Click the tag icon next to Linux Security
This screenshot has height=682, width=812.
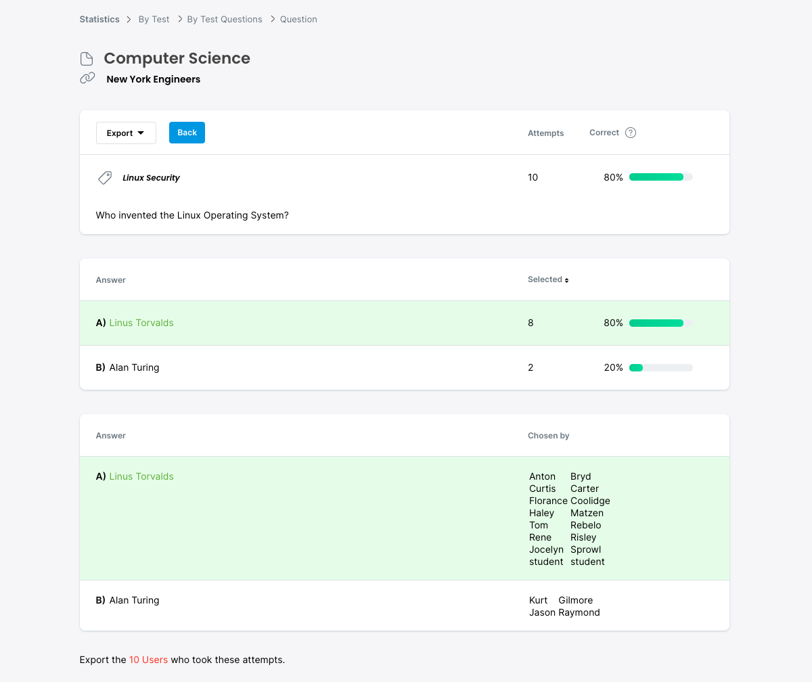(105, 178)
